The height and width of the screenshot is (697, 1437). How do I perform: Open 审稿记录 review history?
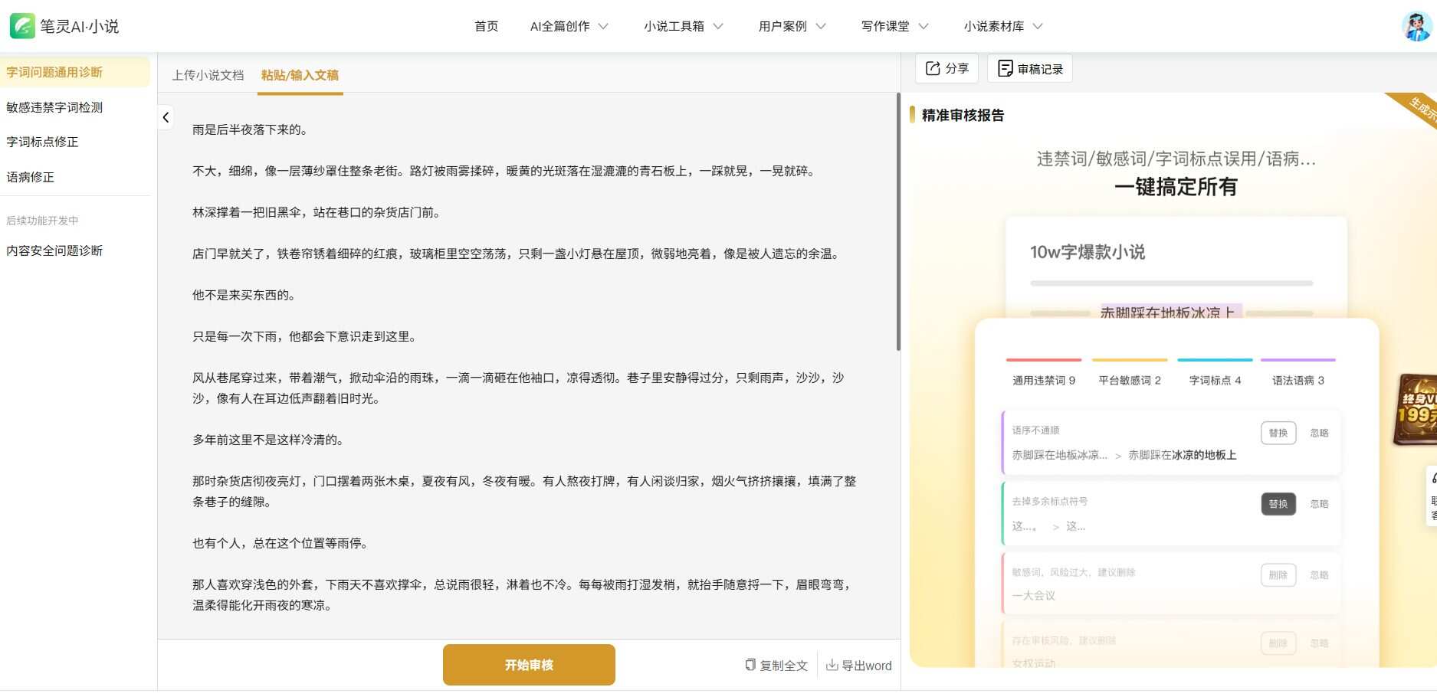pos(1030,69)
